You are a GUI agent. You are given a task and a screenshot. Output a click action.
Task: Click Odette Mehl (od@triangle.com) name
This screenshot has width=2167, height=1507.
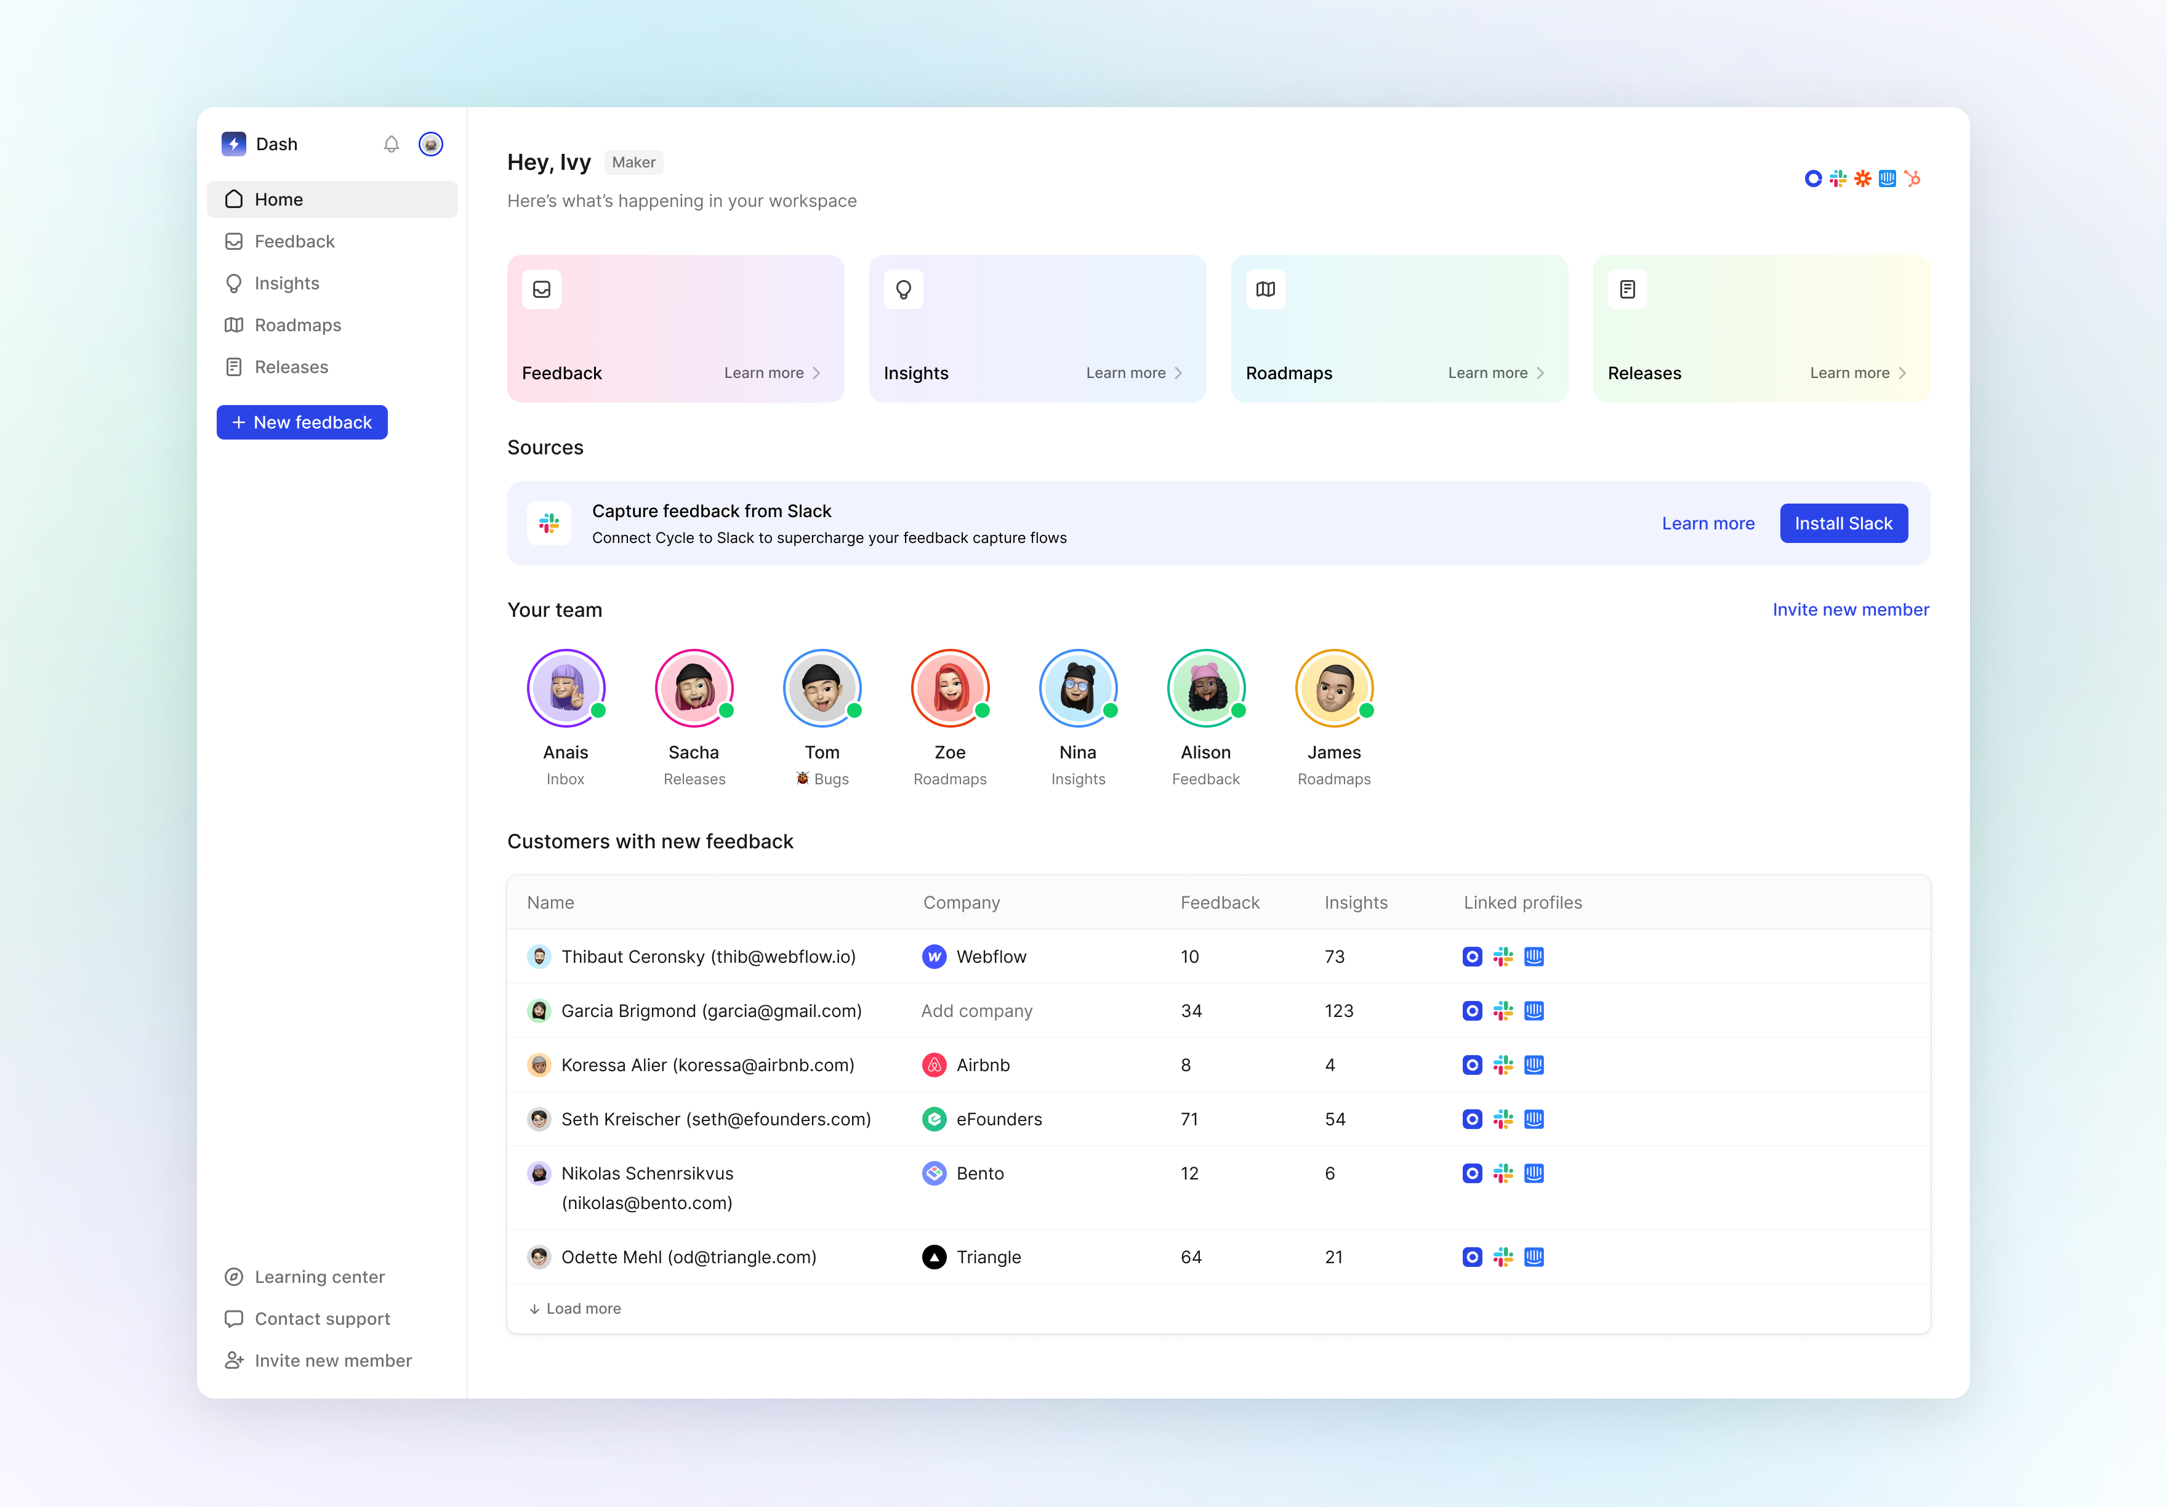688,1257
